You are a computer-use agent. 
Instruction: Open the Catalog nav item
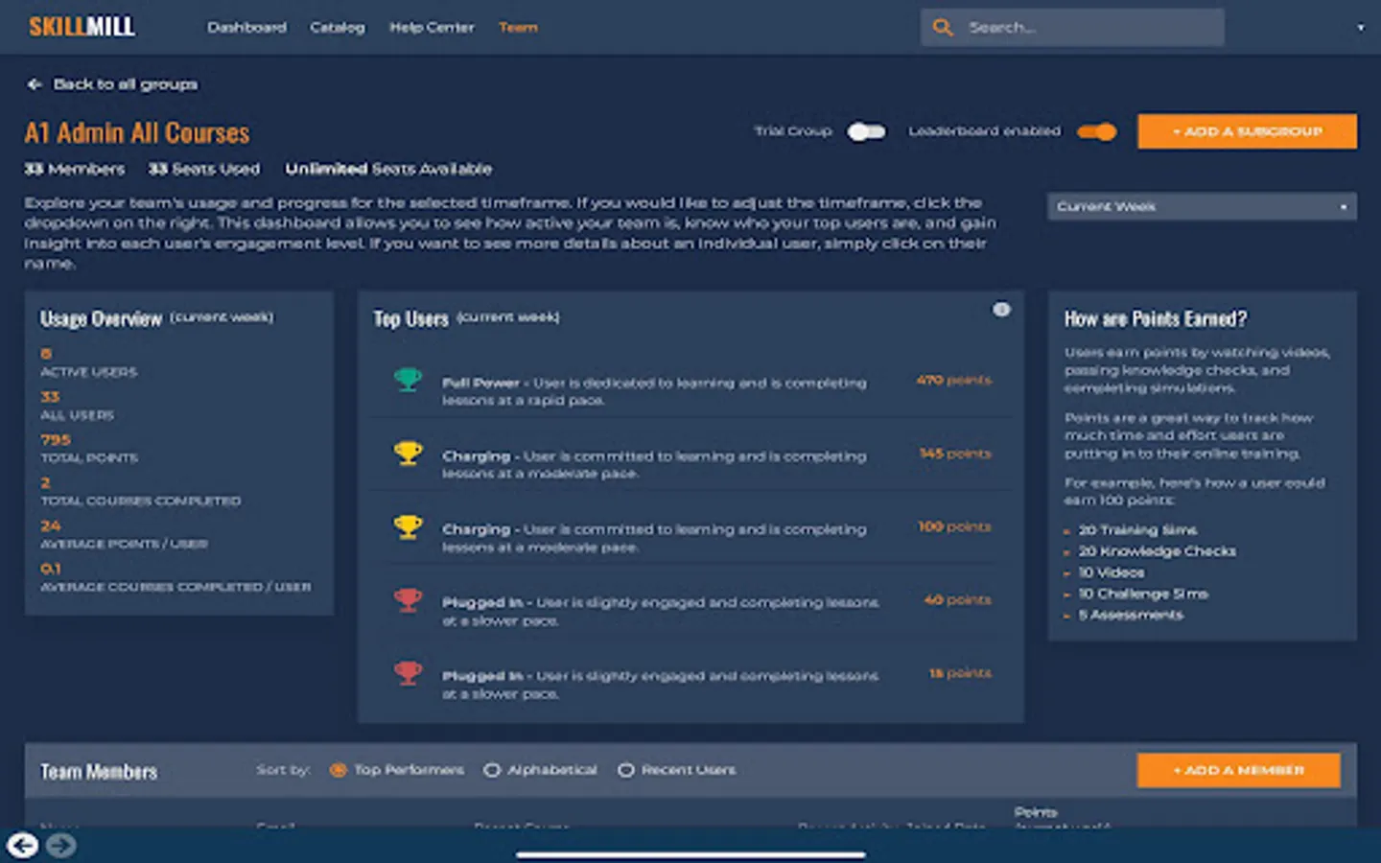coord(338,28)
